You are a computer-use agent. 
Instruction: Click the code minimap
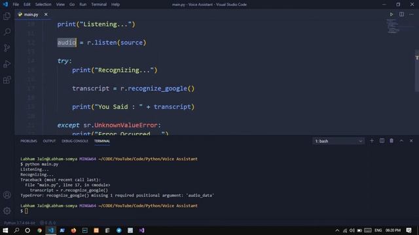coord(393,26)
